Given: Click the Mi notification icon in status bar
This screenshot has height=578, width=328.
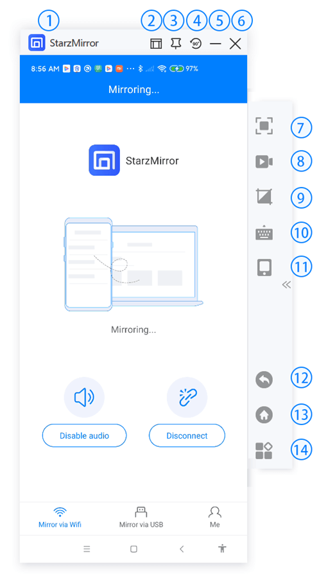Looking at the screenshot, I should pos(119,69).
